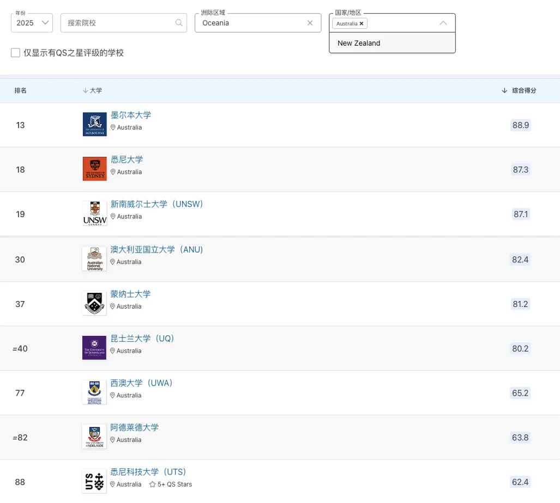Click the University of Sydney logo
This screenshot has height=503, width=560.
95,169
